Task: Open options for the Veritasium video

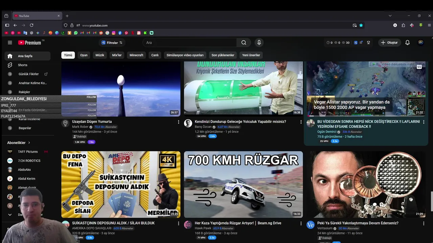Action: pyautogui.click(x=424, y=223)
